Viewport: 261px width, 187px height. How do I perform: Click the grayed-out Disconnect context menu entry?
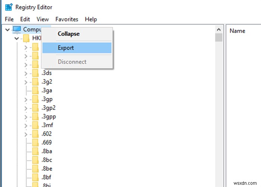click(x=77, y=62)
